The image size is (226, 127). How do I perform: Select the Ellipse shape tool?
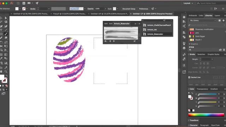(1, 34)
